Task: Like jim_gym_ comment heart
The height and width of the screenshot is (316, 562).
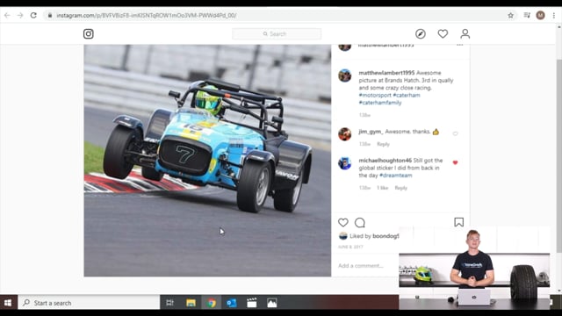Action: pyautogui.click(x=455, y=133)
